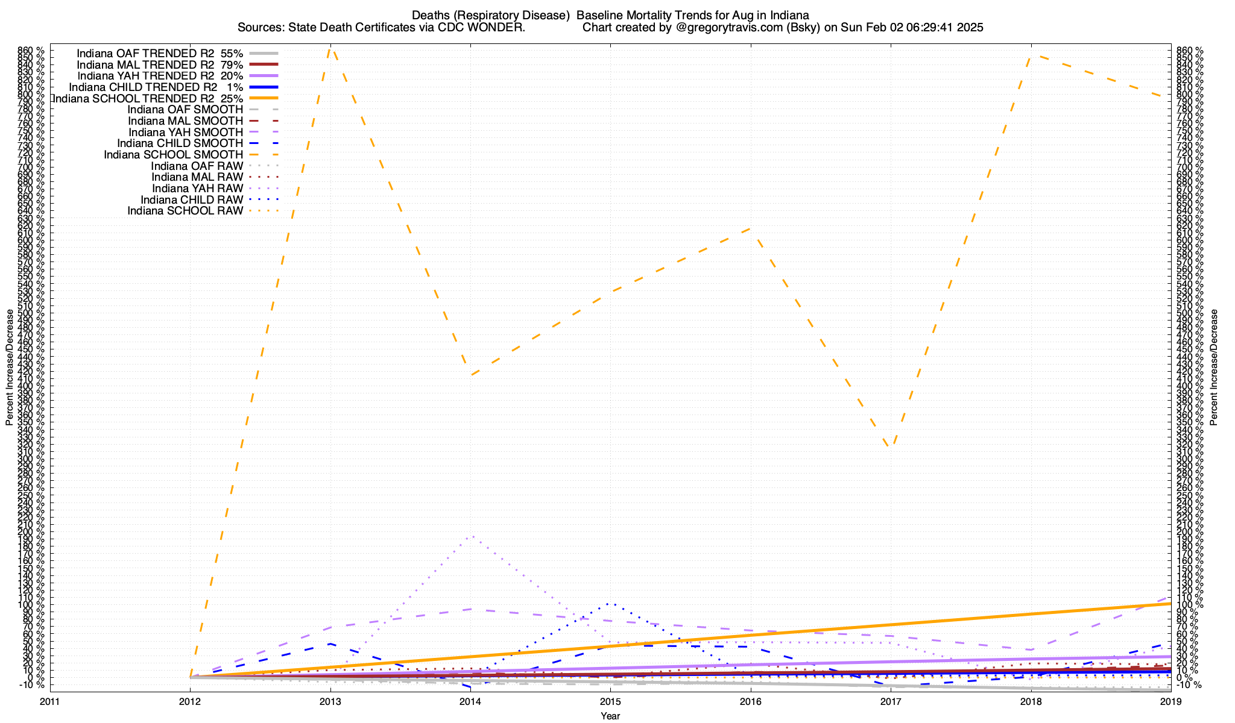The image size is (1235, 723).
Task: Click the Year axis title at bottom
Action: pos(610,716)
